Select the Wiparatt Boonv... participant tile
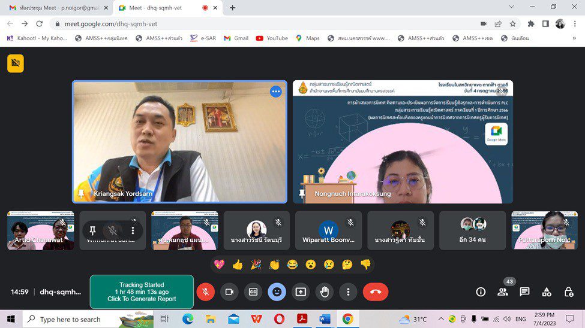The width and height of the screenshot is (585, 328). coord(328,230)
